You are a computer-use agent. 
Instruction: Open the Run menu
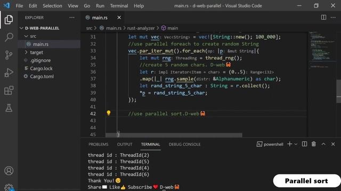click(100, 6)
